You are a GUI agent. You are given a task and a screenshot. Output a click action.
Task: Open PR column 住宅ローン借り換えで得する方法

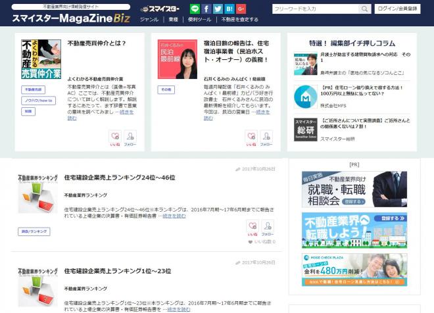(x=362, y=91)
